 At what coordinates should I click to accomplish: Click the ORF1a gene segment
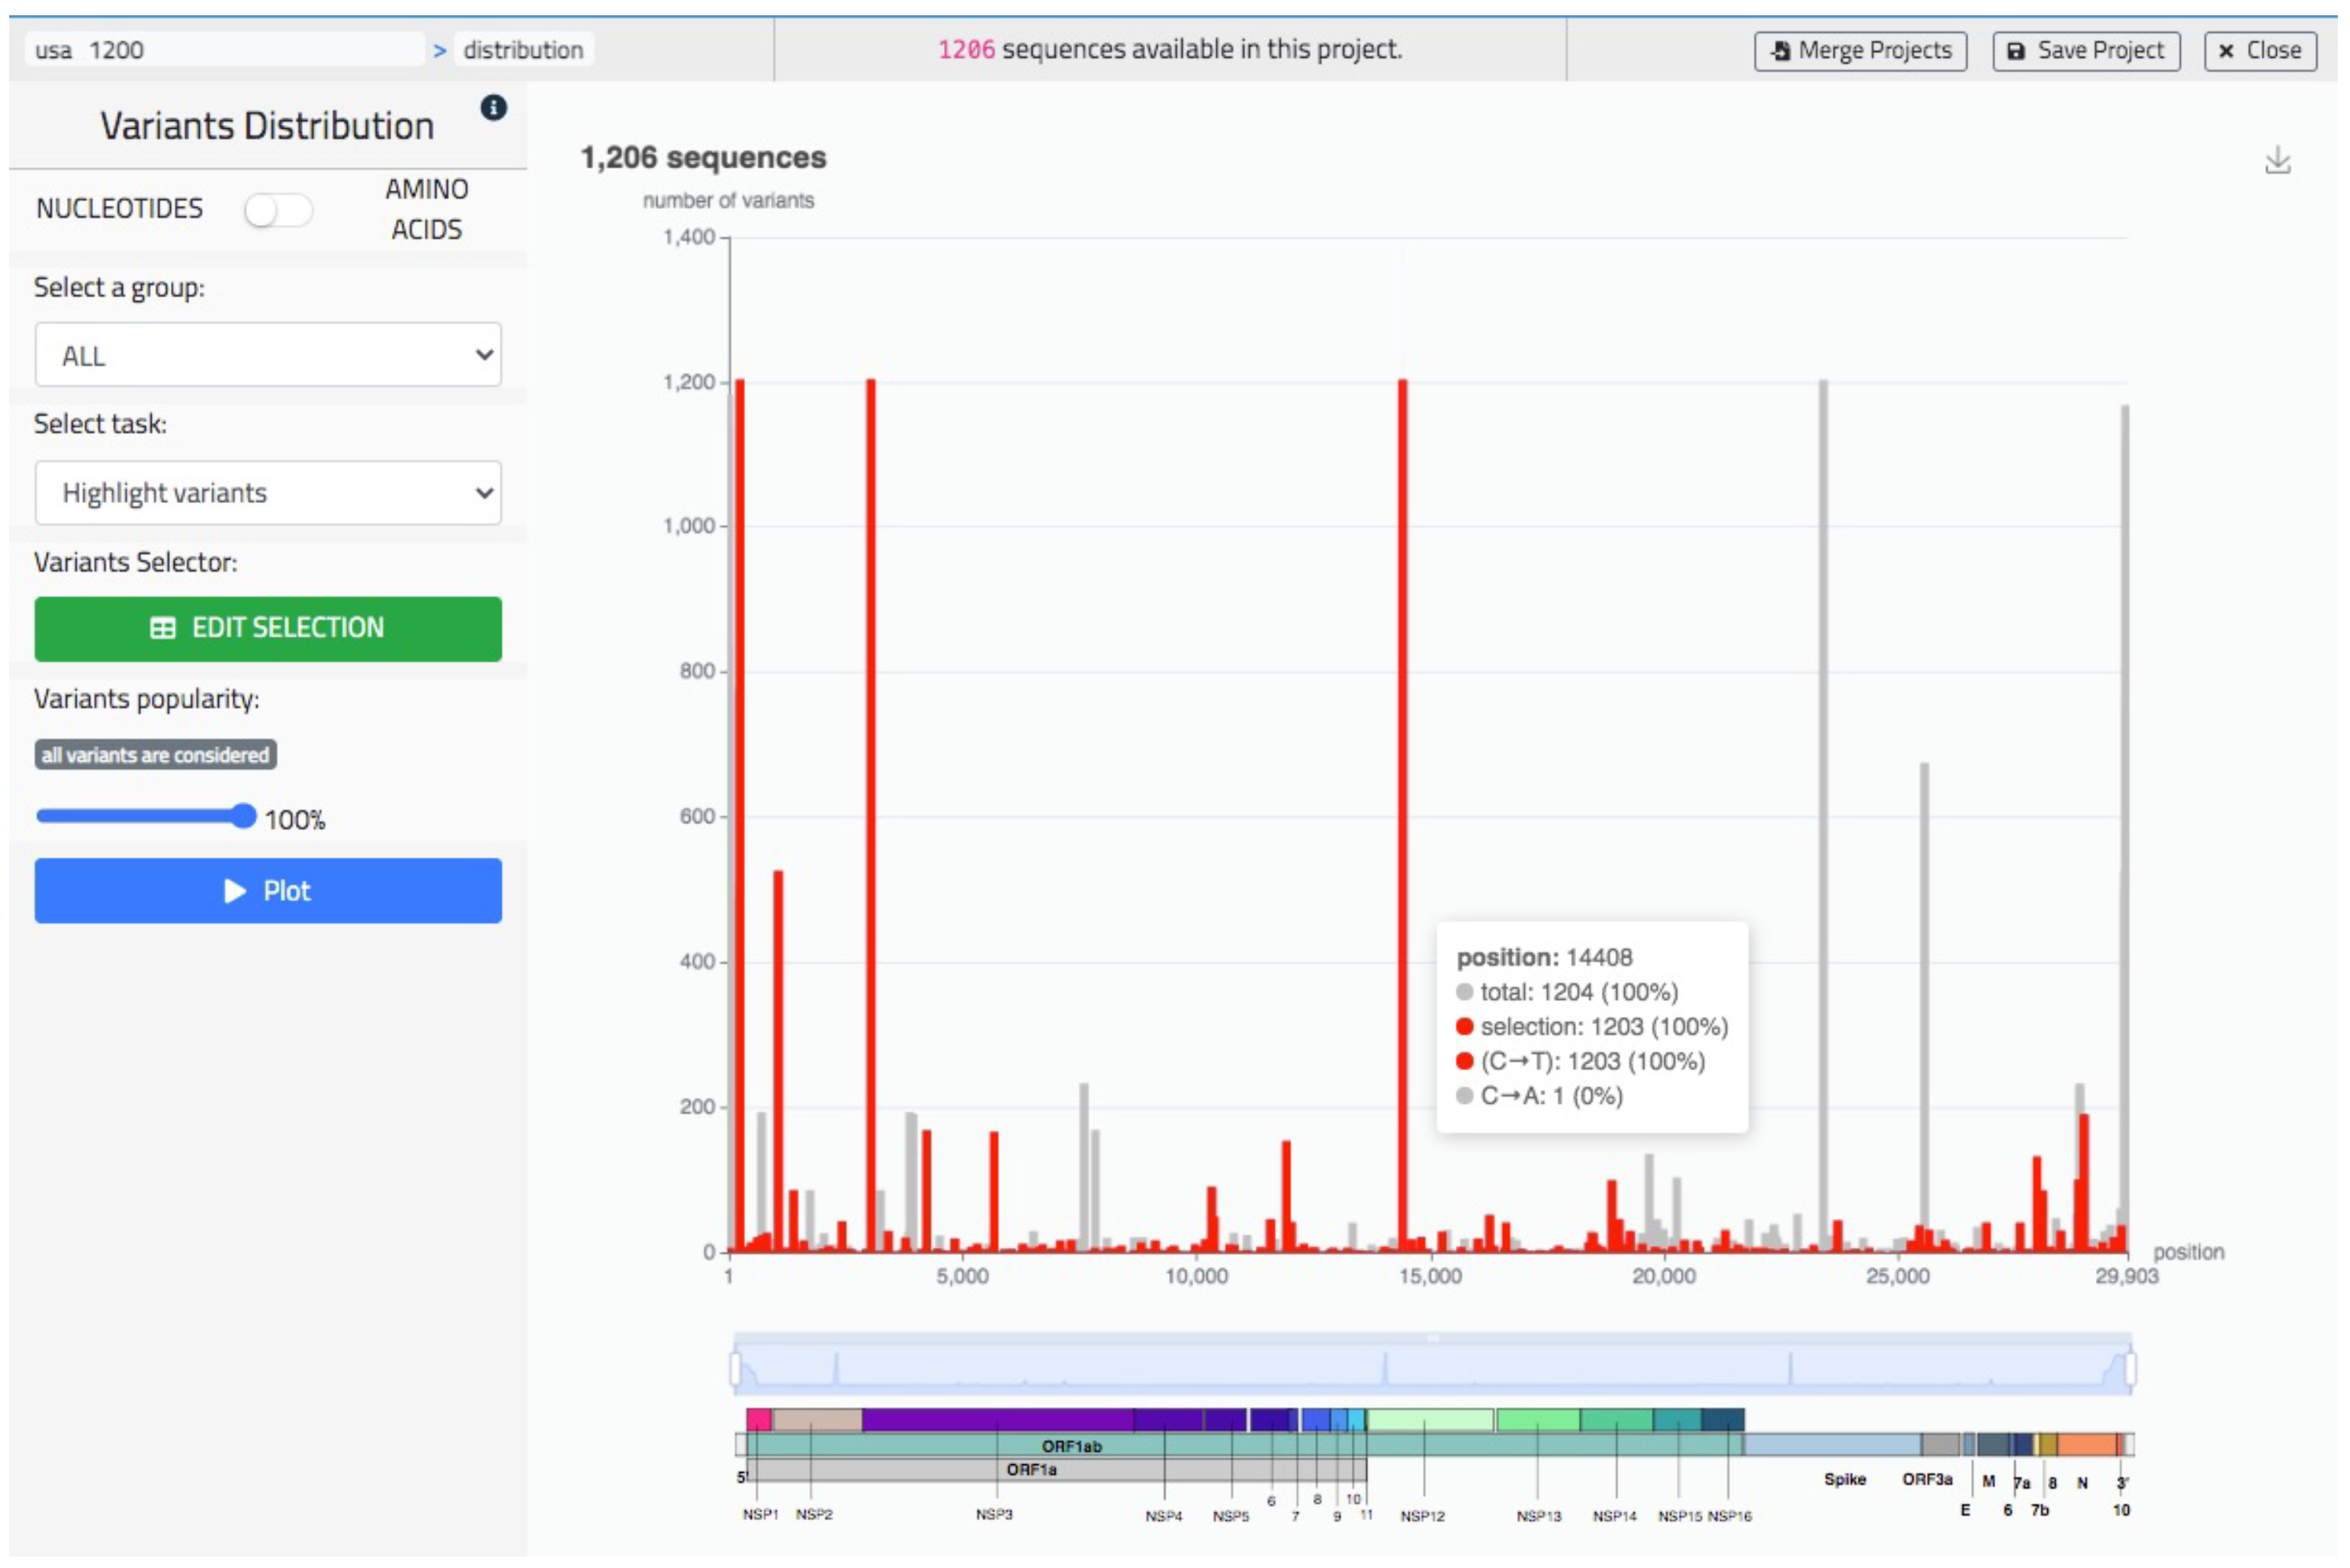[x=1030, y=1469]
